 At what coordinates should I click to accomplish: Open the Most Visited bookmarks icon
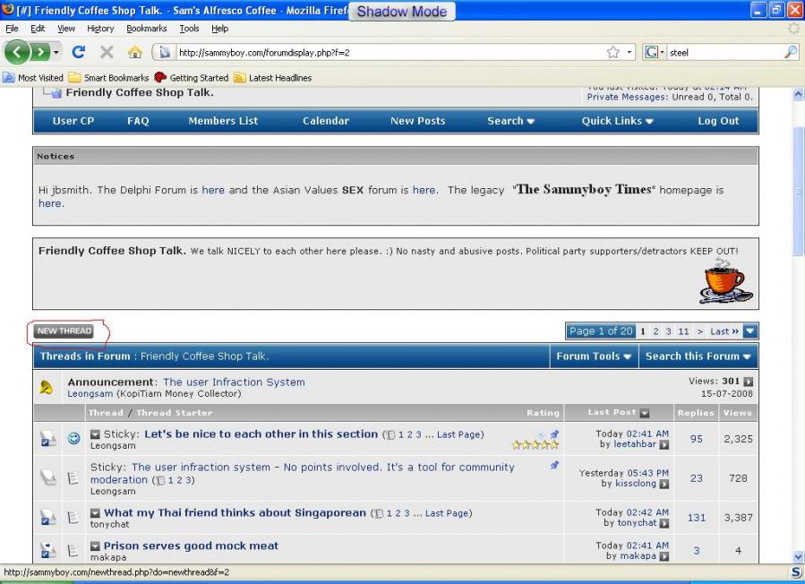point(9,78)
